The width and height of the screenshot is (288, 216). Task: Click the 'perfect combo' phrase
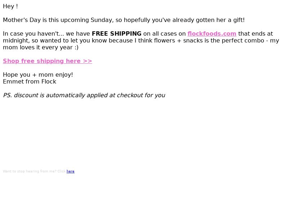[243, 41]
